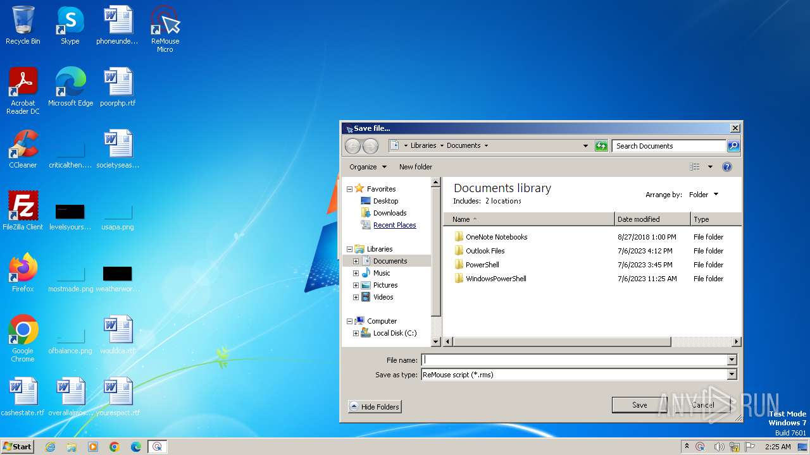810x455 pixels.
Task: Click the New folder button
Action: tap(416, 167)
